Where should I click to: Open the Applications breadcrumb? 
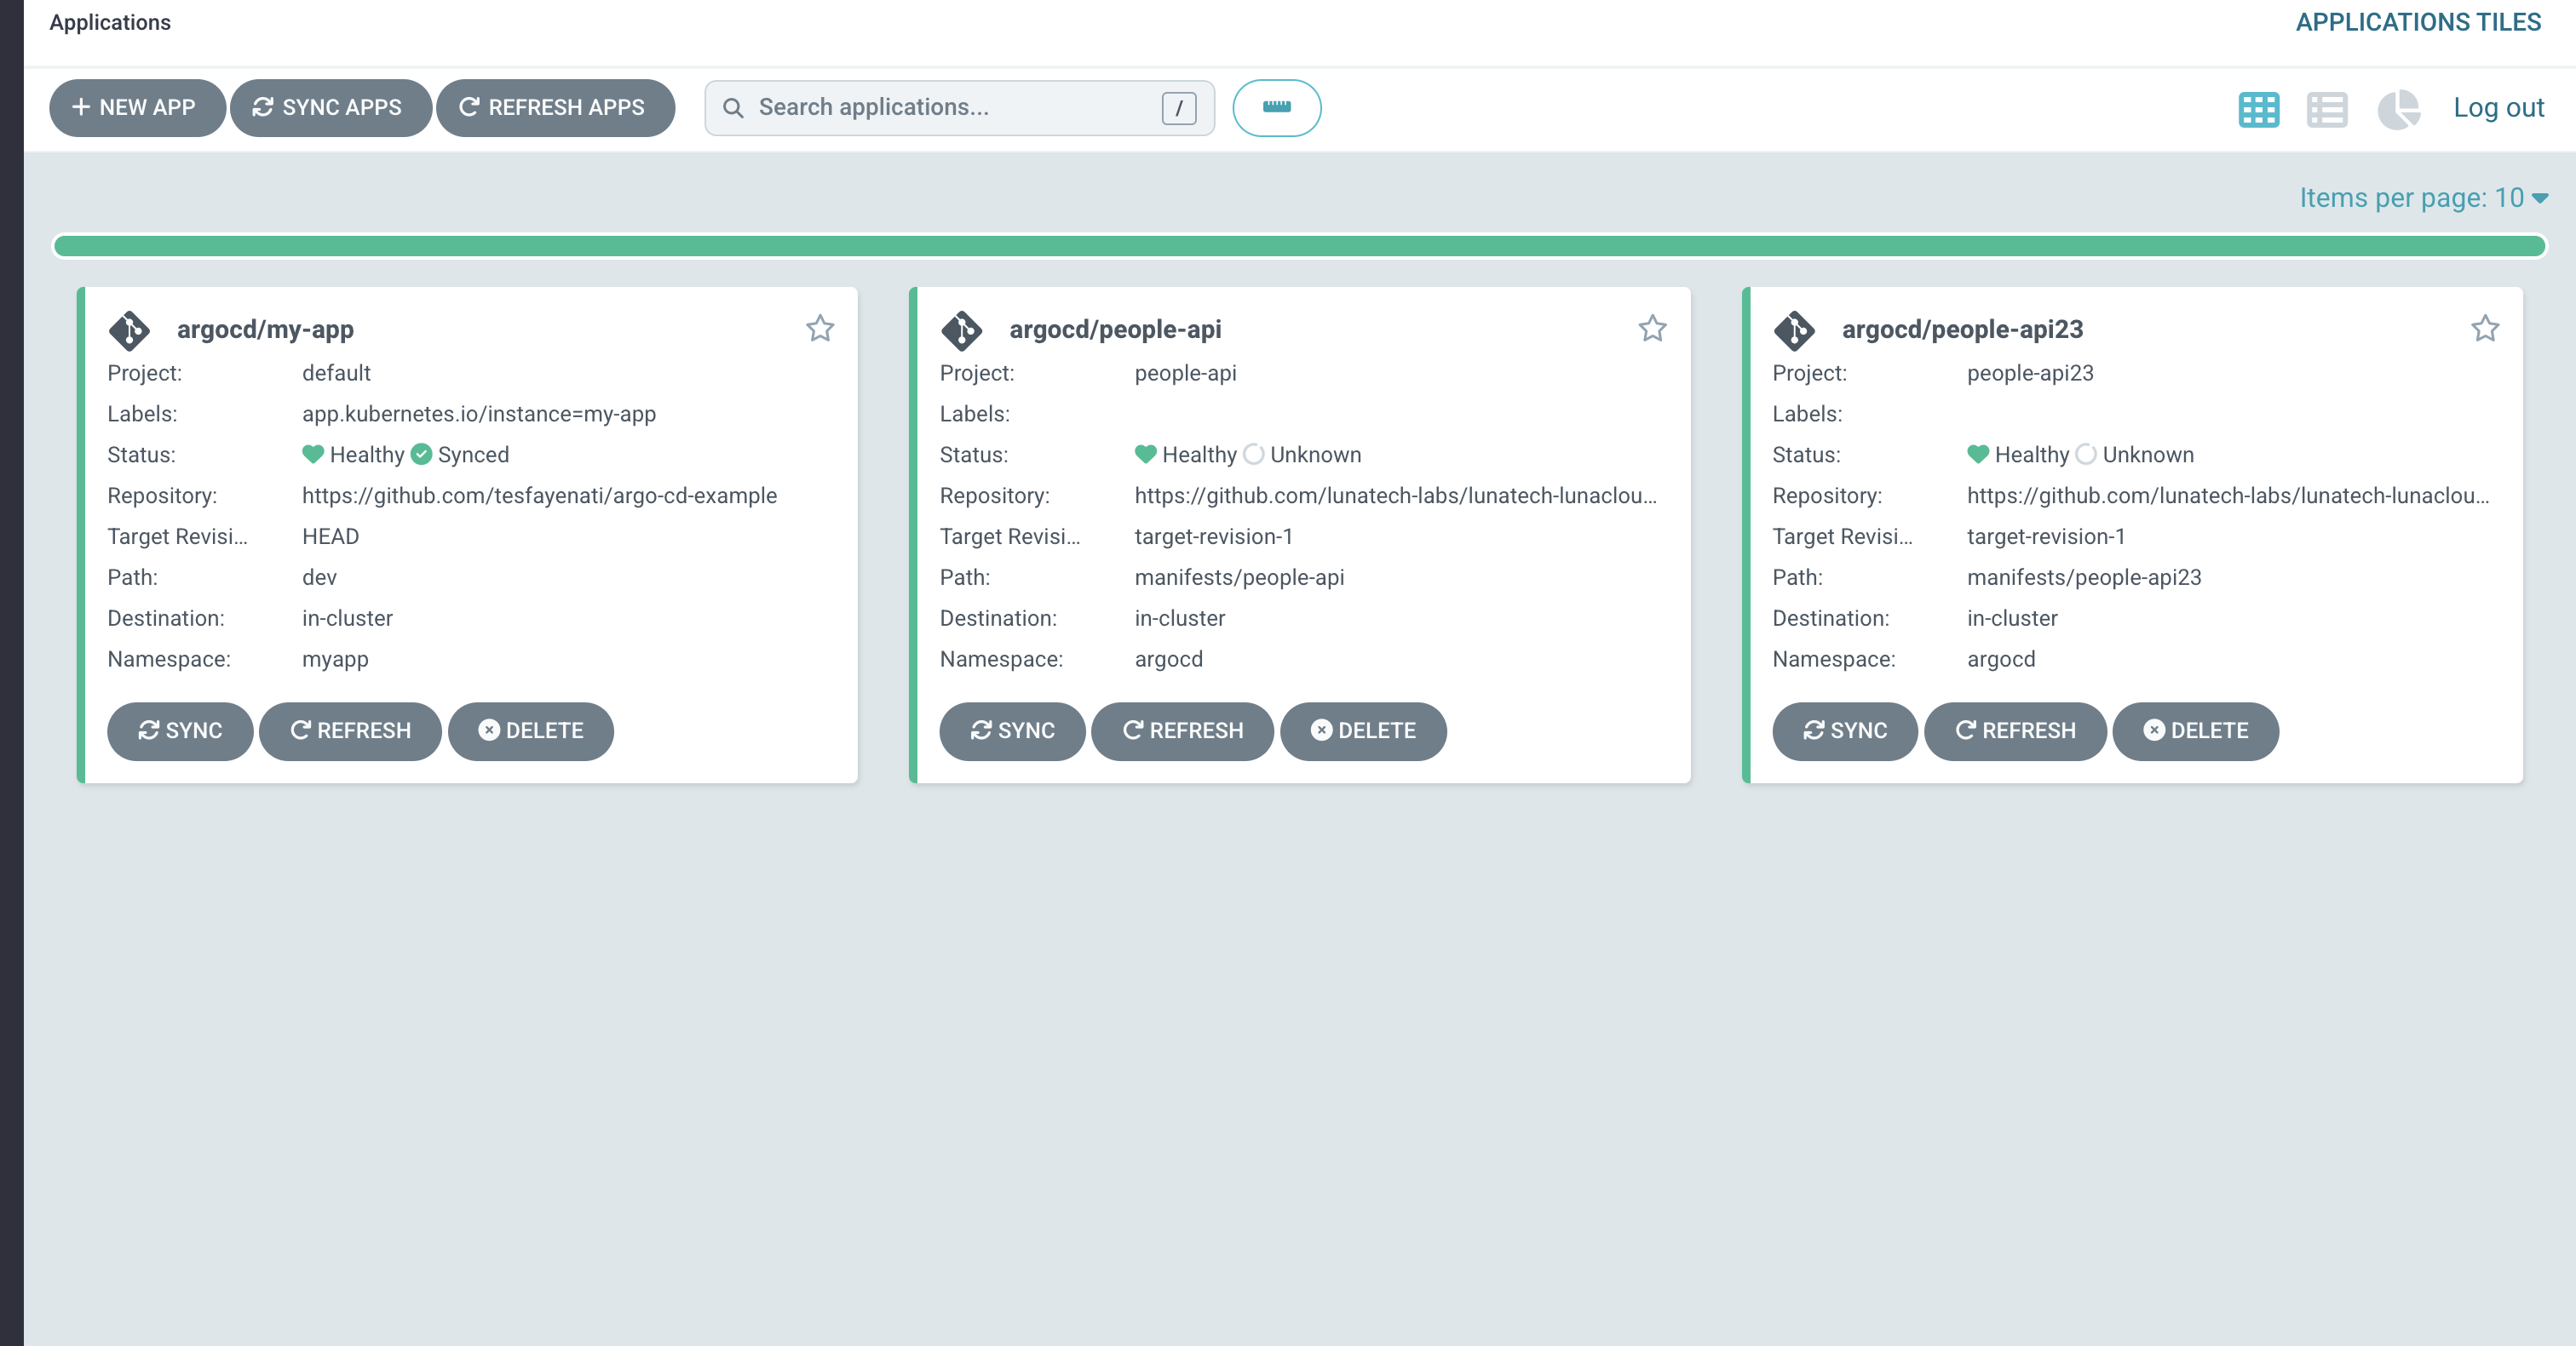click(110, 22)
